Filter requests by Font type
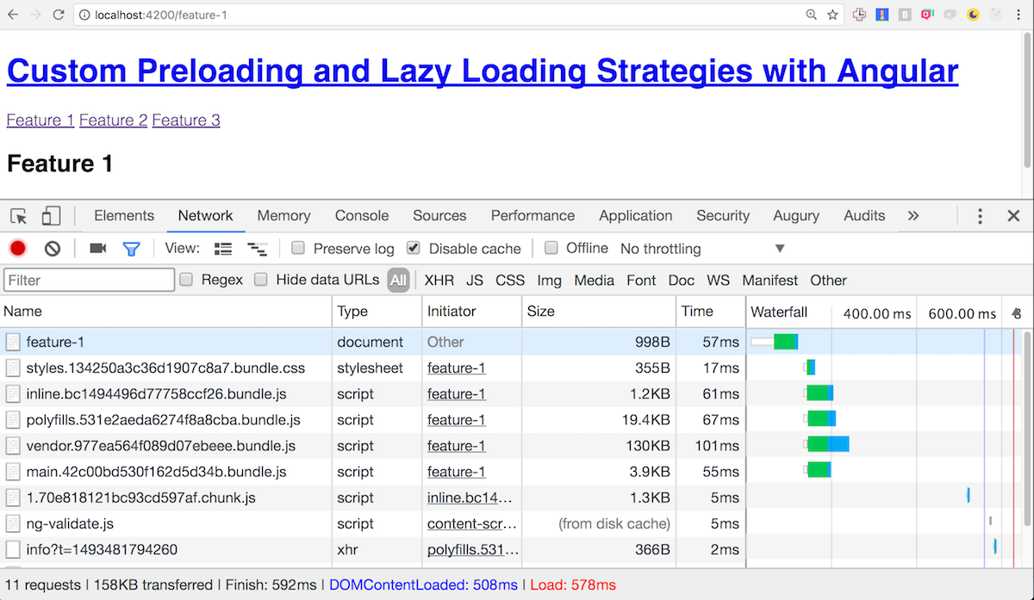 click(x=641, y=280)
